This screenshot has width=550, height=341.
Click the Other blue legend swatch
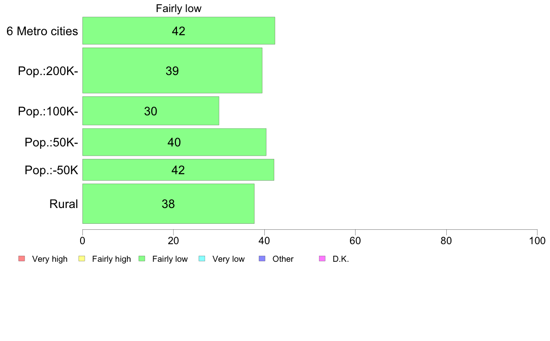pos(262,259)
